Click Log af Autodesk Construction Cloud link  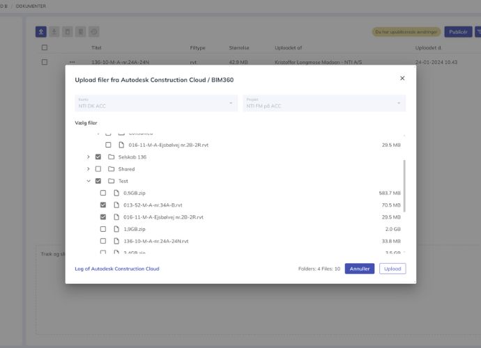pyautogui.click(x=116, y=269)
